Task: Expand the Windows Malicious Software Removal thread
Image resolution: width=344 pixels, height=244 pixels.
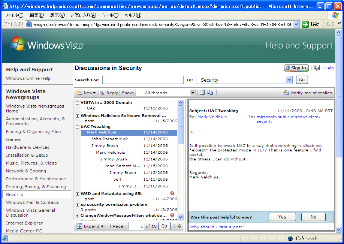Action: pos(77,116)
